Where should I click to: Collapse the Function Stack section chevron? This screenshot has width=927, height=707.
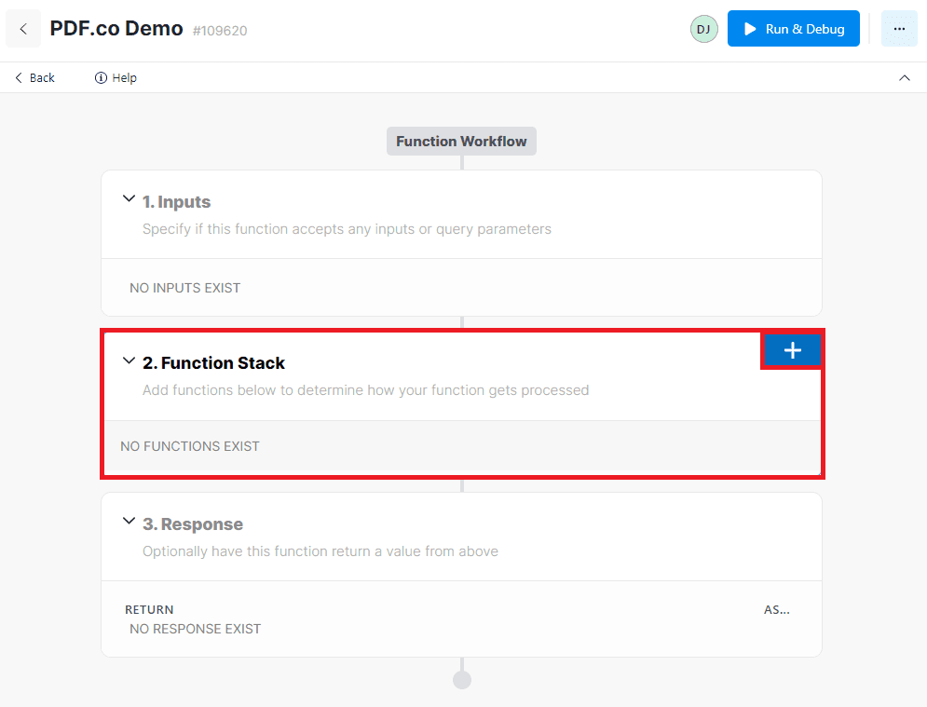pos(129,361)
